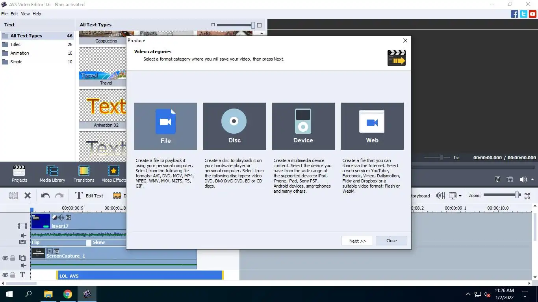
Task: Click the text track T icon
Action: [x=22, y=275]
